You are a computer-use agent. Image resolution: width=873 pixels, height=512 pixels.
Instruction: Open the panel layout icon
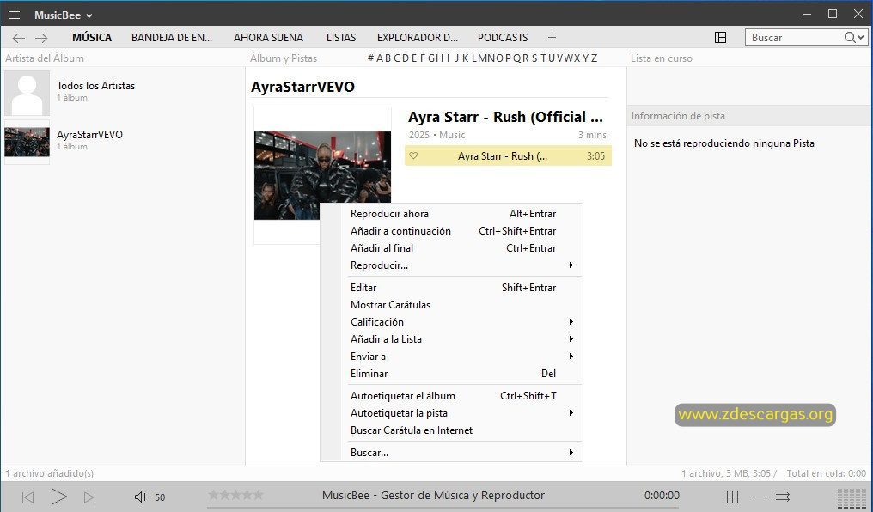pyautogui.click(x=720, y=37)
